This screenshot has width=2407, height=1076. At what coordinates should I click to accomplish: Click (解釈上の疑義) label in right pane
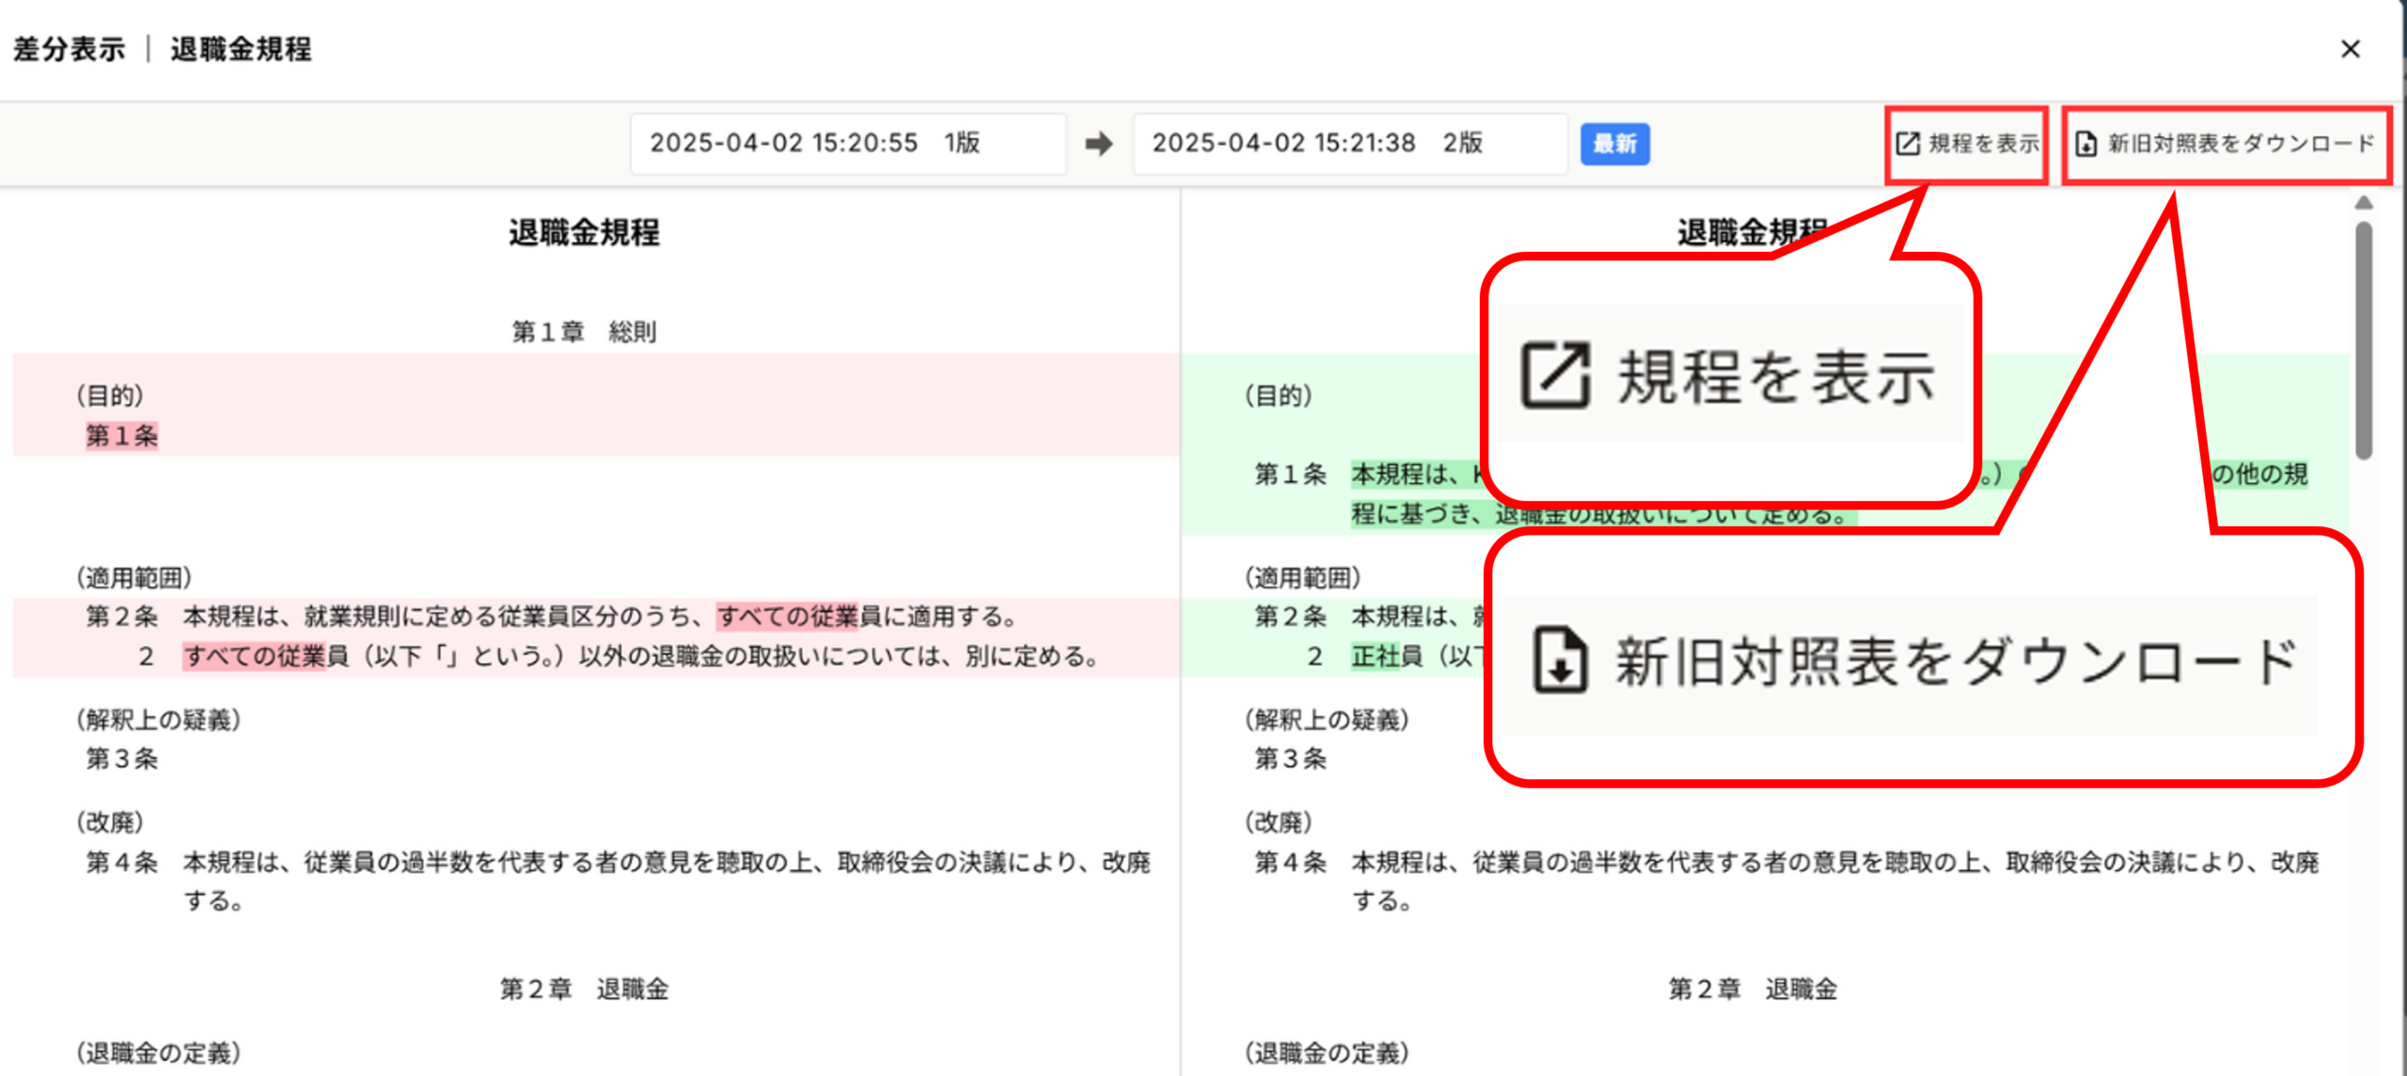point(1327,720)
